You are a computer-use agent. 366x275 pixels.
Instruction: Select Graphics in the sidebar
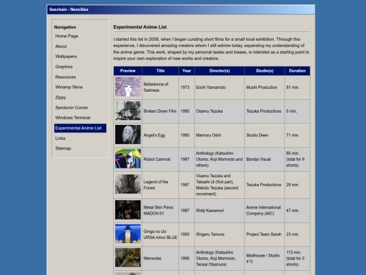[x=64, y=67]
